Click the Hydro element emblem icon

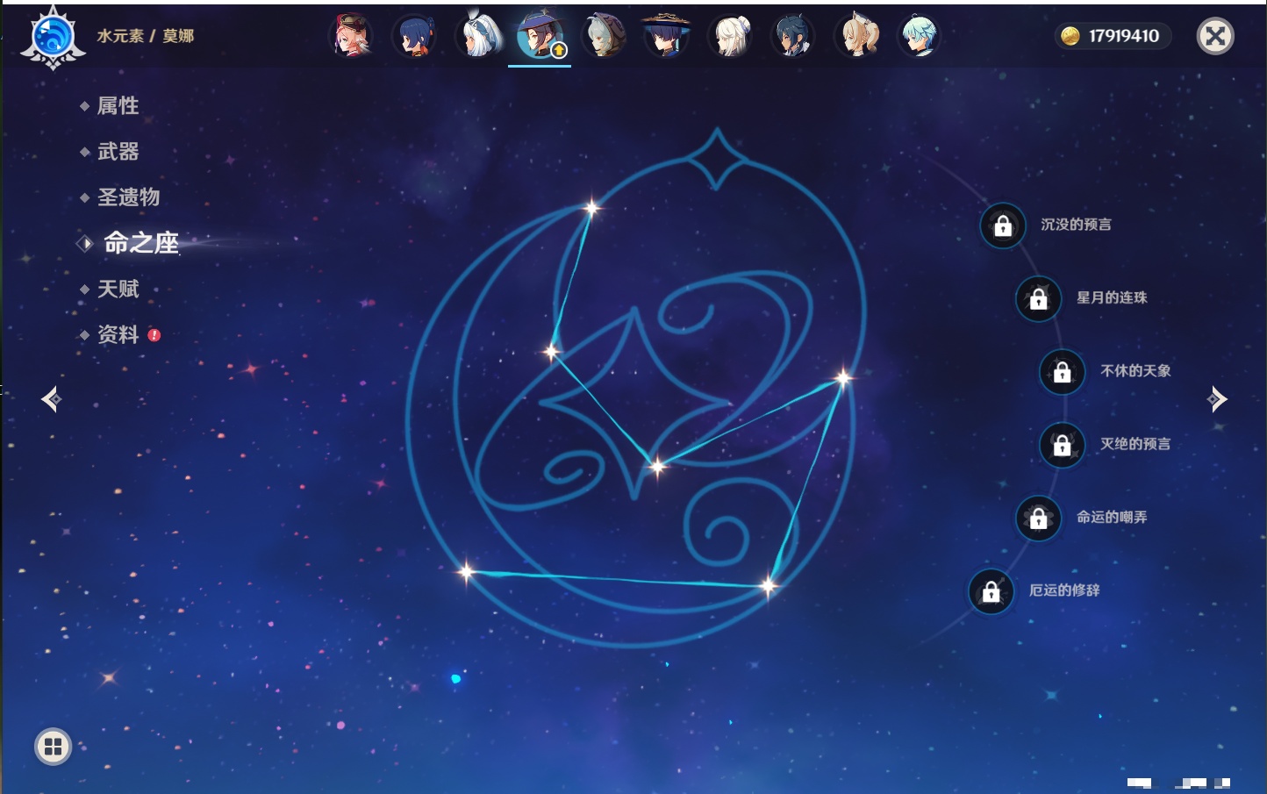(53, 37)
